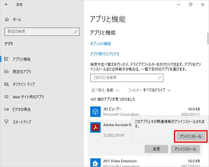Open the オプション機能 link
The width and height of the screenshot is (209, 167).
coord(101,44)
